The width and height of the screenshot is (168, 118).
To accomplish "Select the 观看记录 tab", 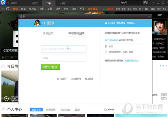I will (x=51, y=110).
